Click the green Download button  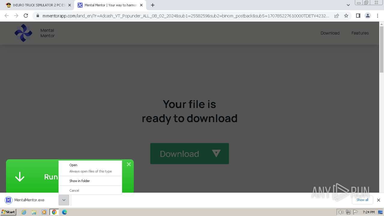pyautogui.click(x=190, y=154)
